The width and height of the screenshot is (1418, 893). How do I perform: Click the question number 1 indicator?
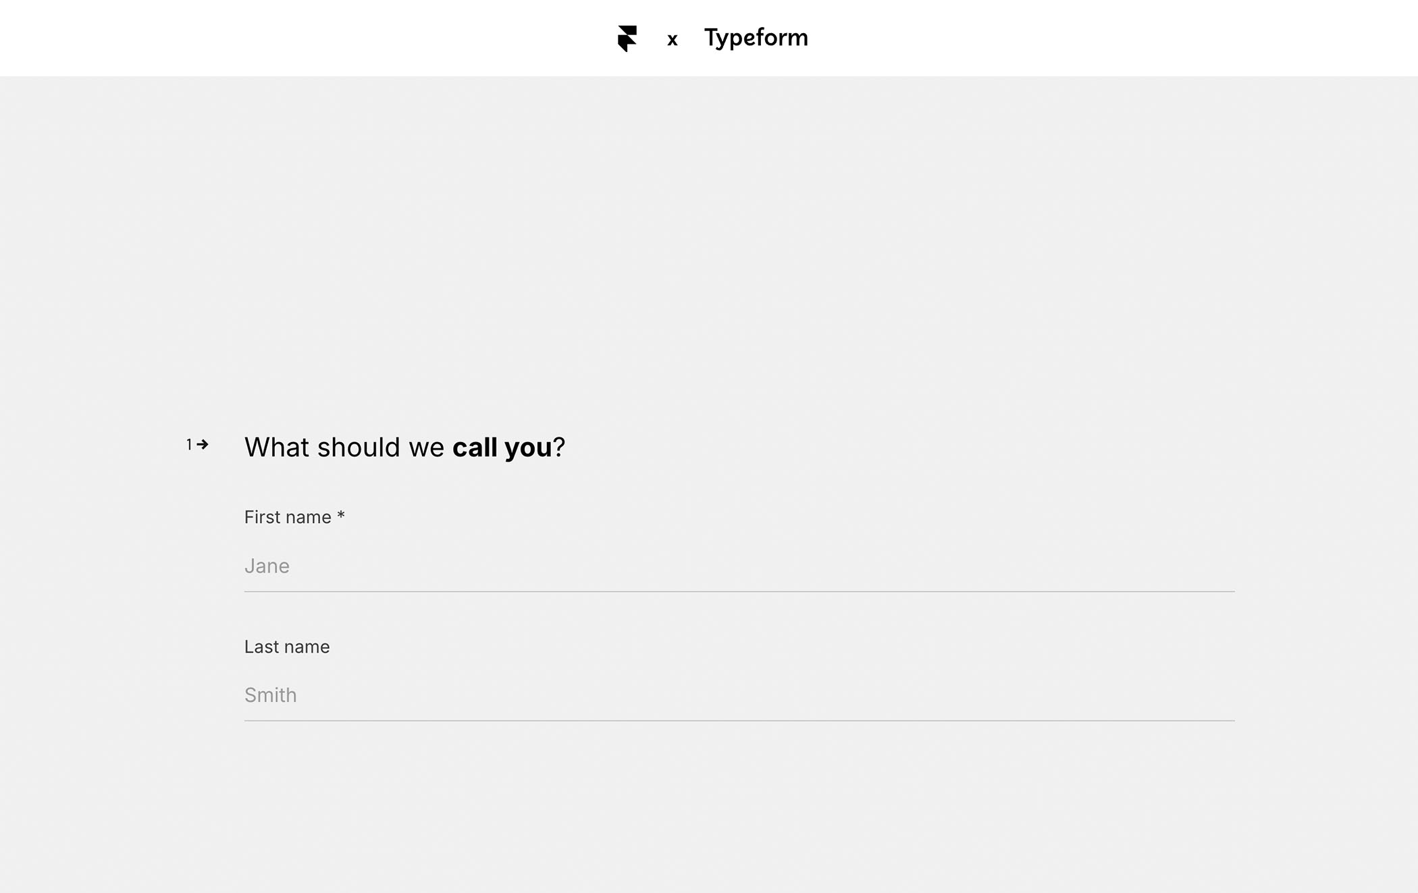click(x=189, y=444)
